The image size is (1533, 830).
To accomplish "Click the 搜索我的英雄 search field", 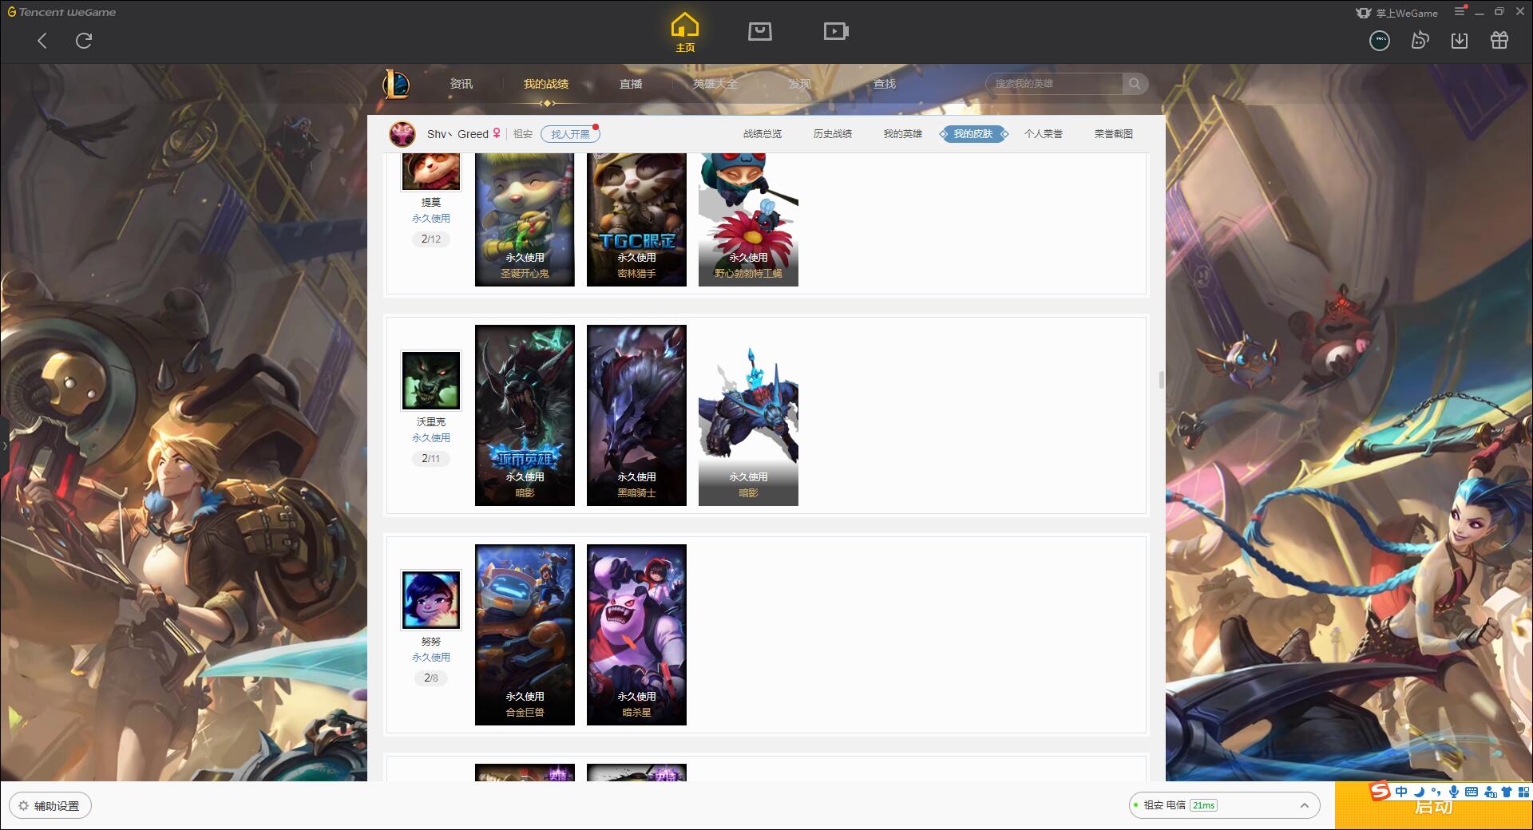I will click(1054, 84).
